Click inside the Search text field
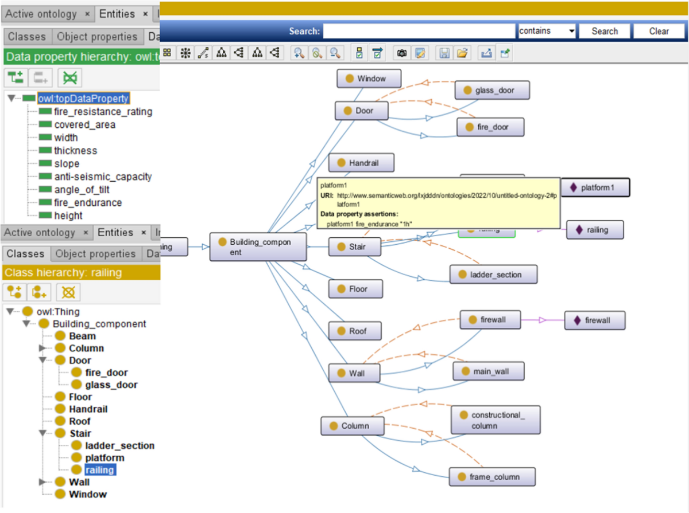 pyautogui.click(x=419, y=31)
